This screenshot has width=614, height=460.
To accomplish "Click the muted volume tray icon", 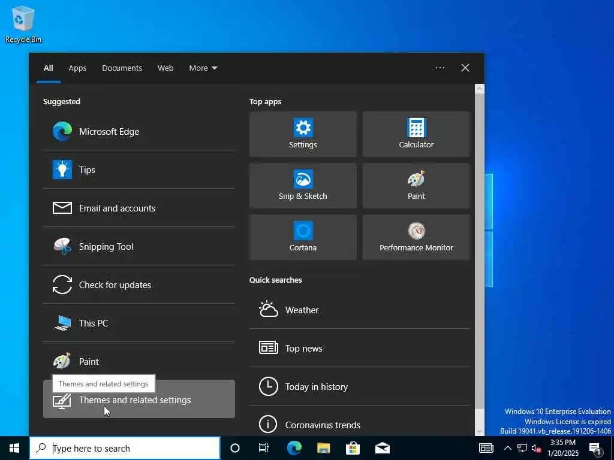I will pos(536,448).
